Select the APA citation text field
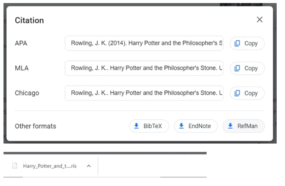This screenshot has height=186, width=285. click(144, 43)
